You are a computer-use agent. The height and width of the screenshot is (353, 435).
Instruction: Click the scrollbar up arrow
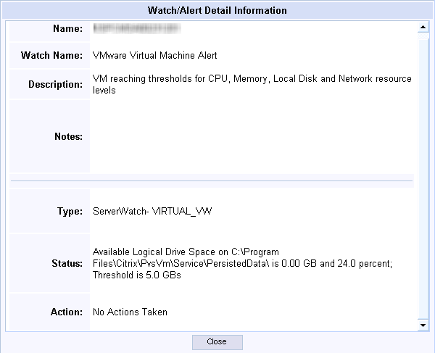(423, 27)
